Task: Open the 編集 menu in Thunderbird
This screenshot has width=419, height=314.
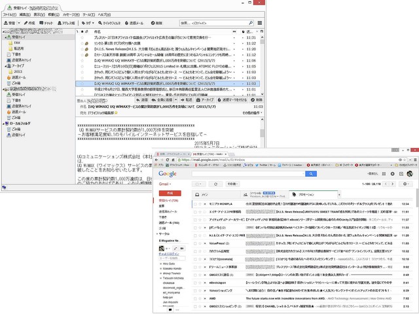Action: click(x=25, y=14)
